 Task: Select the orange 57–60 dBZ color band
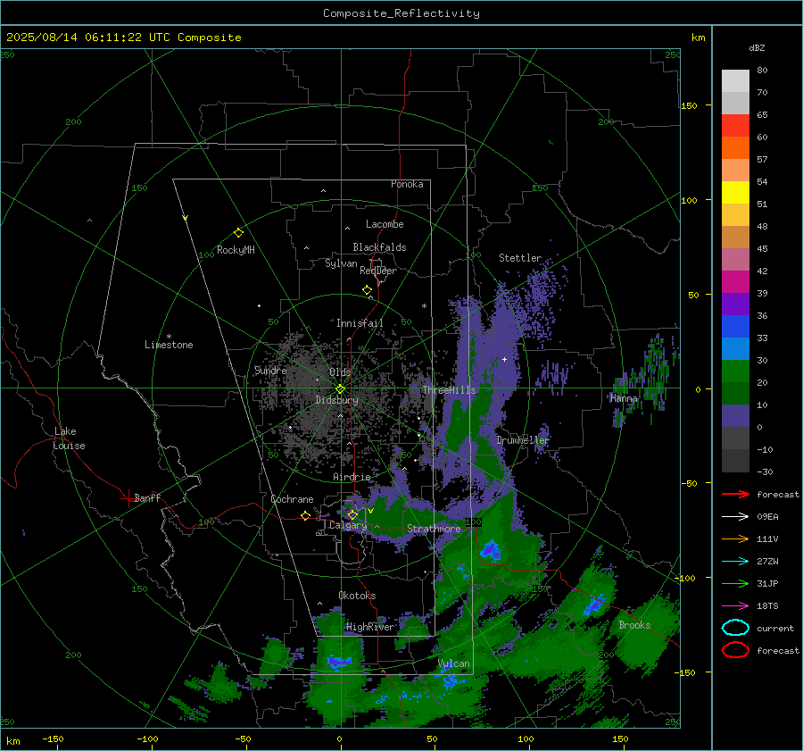tap(735, 148)
